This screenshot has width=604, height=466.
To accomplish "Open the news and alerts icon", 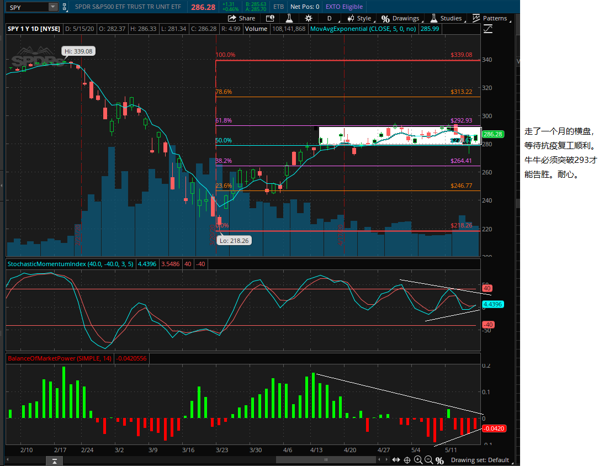I will [270, 18].
